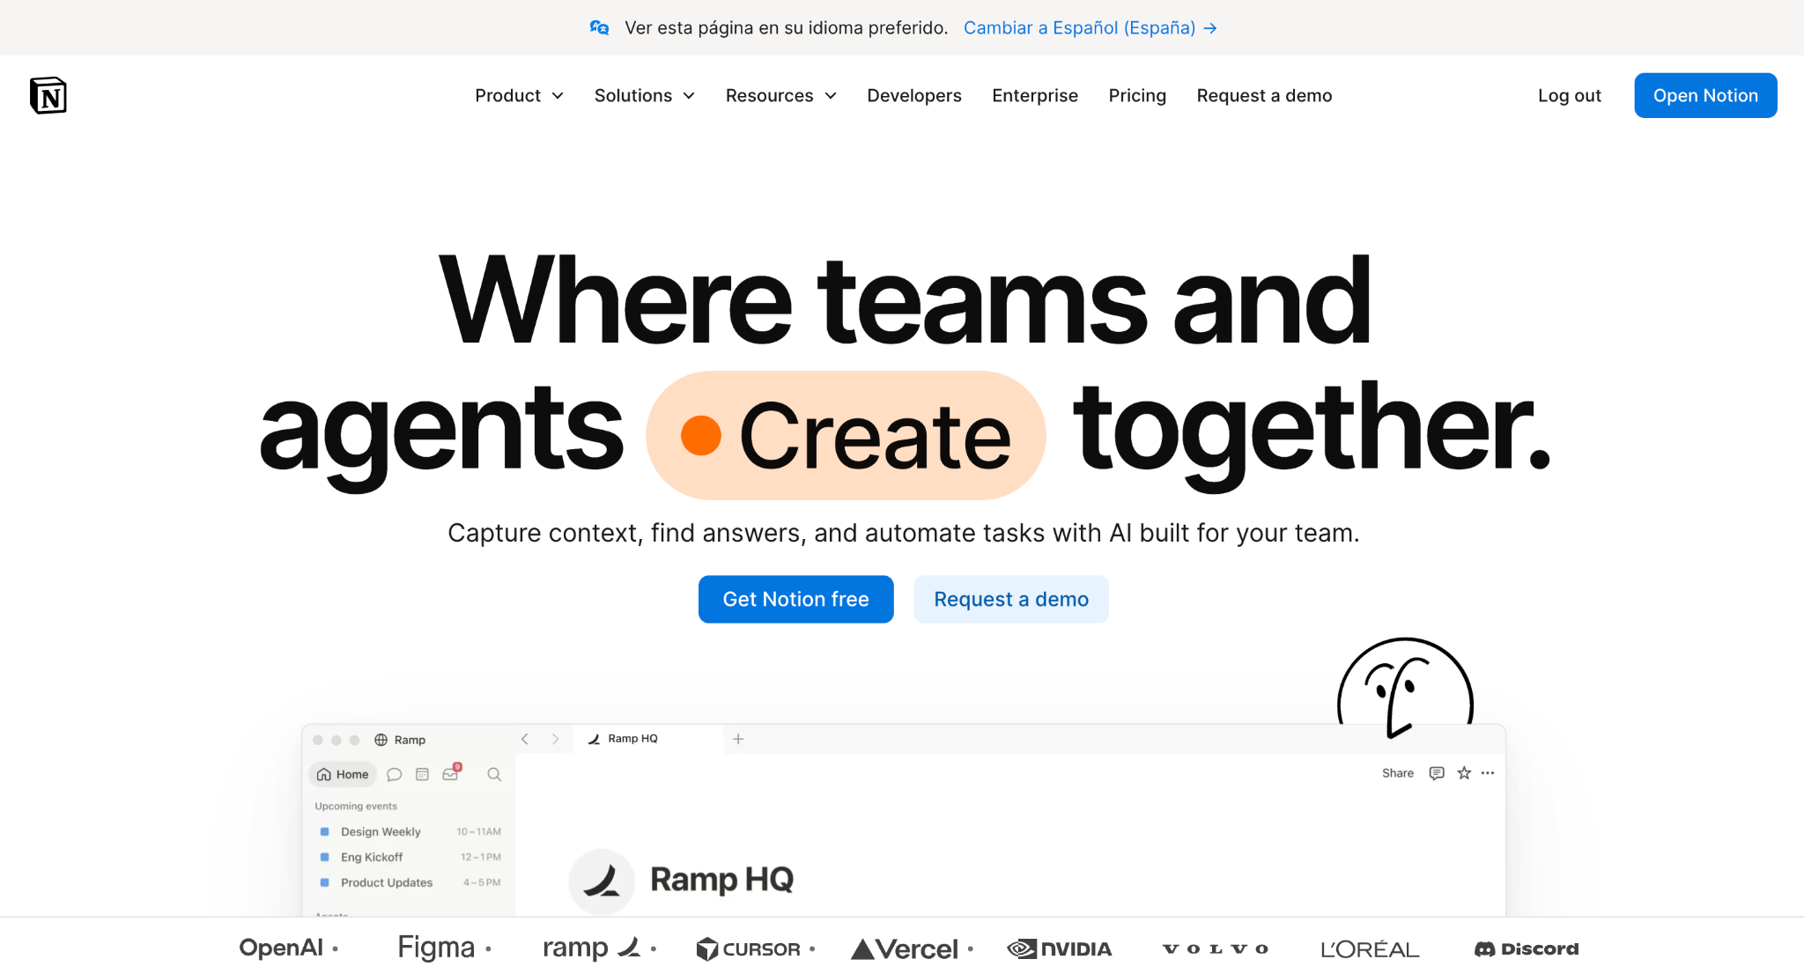Click the Log out link
The image size is (1804, 974).
click(1570, 95)
